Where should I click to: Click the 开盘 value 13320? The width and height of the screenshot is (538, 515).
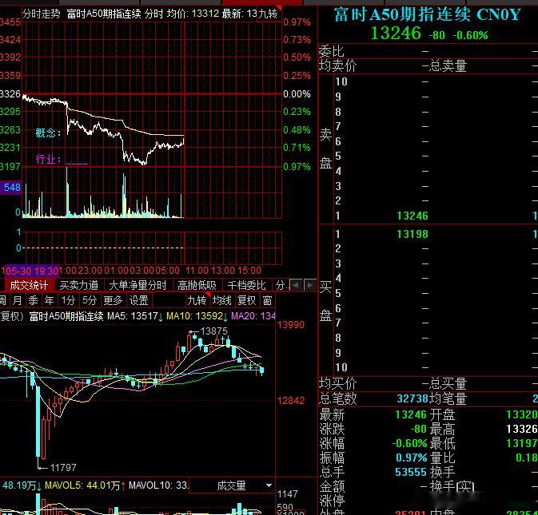pos(521,414)
